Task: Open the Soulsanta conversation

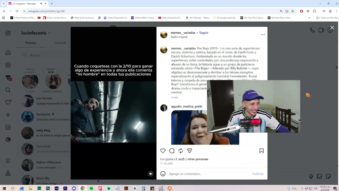Action: coord(45,117)
